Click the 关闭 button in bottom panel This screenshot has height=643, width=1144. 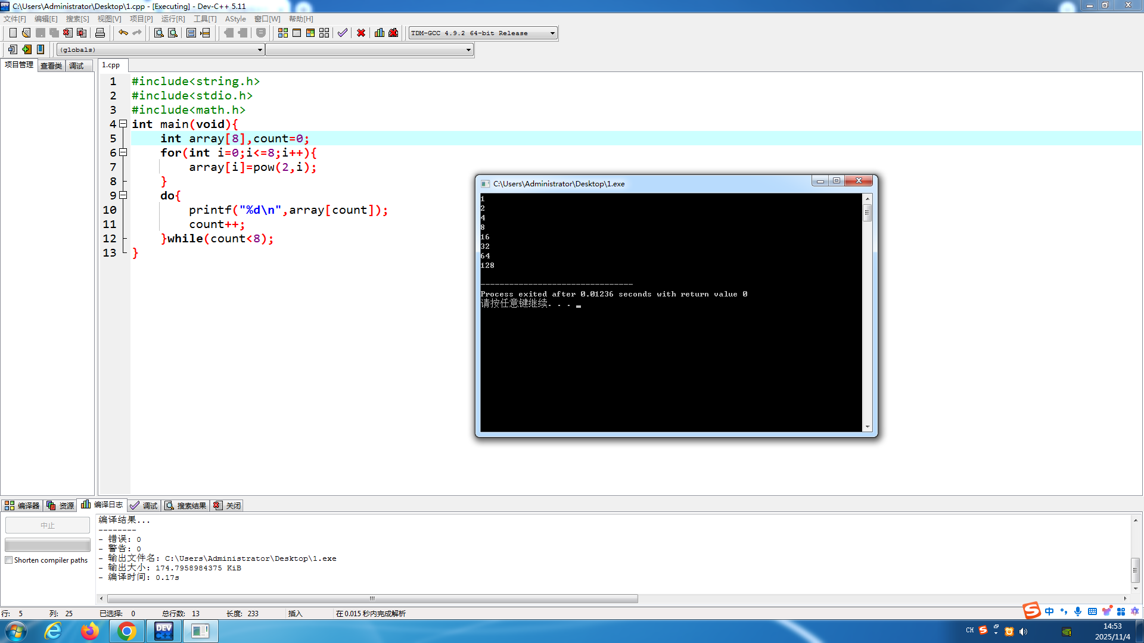pyautogui.click(x=228, y=505)
